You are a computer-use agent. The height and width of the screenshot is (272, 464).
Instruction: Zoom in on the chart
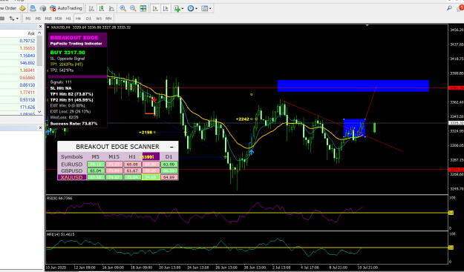(x=122, y=9)
